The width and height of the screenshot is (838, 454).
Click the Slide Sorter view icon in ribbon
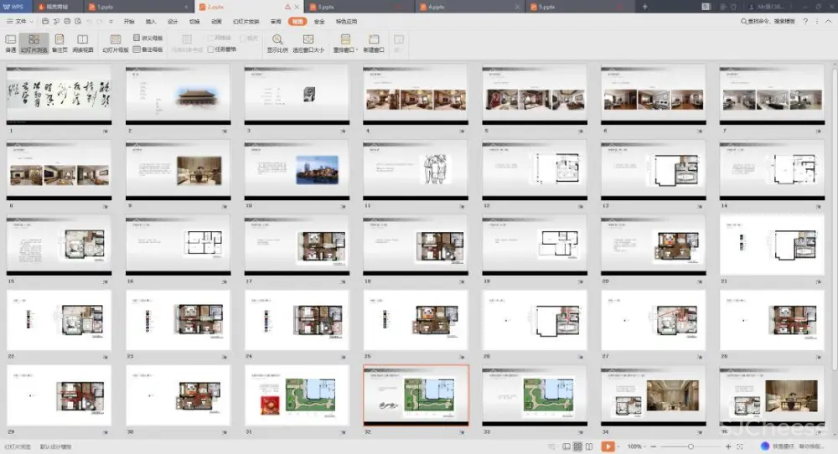tap(34, 43)
